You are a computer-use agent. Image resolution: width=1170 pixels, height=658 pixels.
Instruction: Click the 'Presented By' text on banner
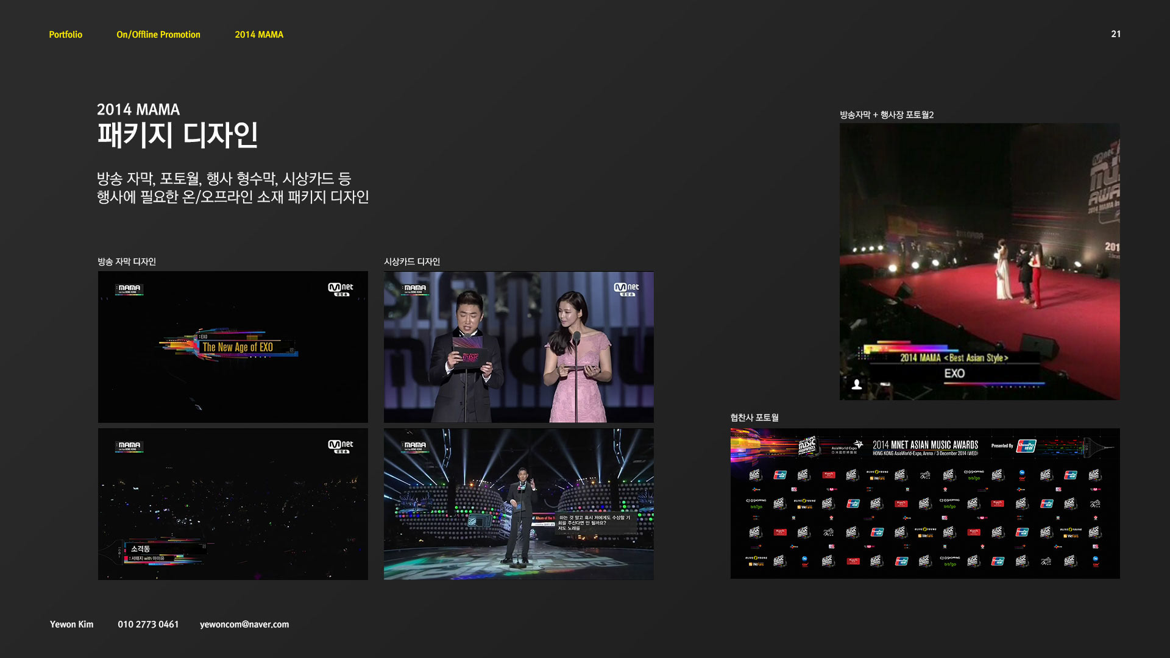[x=1002, y=446]
